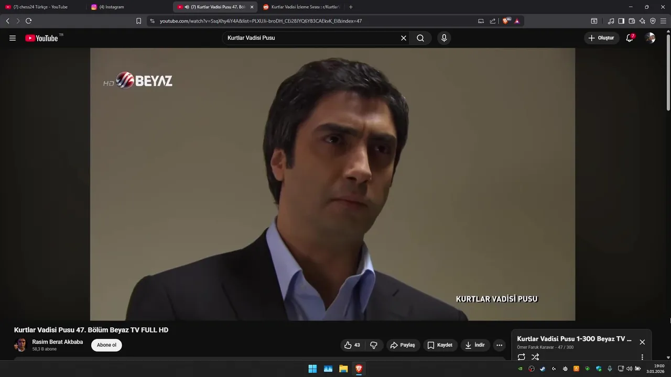Open the YouTube hamburger guide menu
This screenshot has width=671, height=377.
[13, 38]
